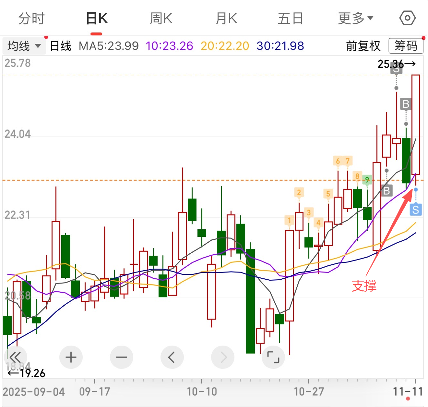428x407 pixels.
Task: Open fullscreen chart view icon
Action: [273, 357]
